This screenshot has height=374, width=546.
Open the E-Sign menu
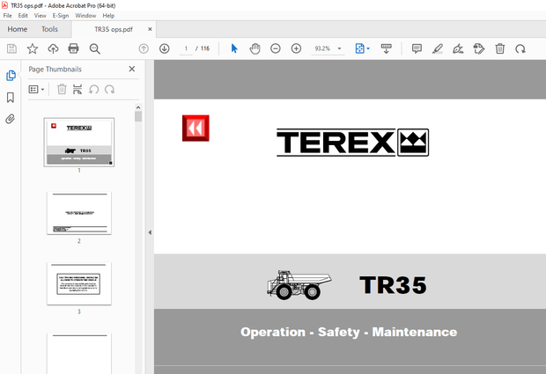61,16
